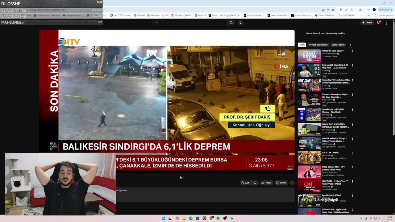Image resolution: width=395 pixels, height=222 pixels.
Task: Open Copilot icon in the taskbar
Action: tap(177, 218)
